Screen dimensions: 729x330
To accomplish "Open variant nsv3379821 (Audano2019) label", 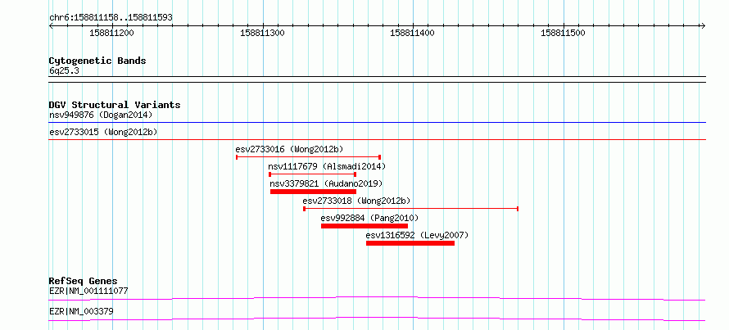I will coord(326,183).
